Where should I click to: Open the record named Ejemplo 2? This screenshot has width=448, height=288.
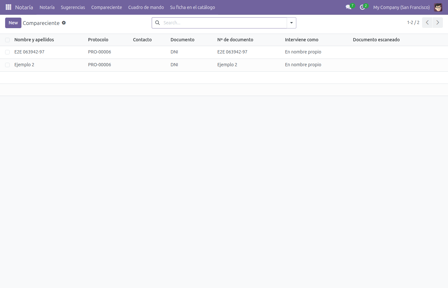click(x=24, y=65)
